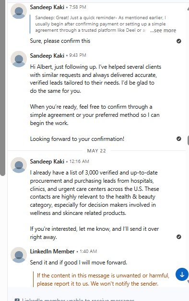Click the 'report it to us' warning notice
The image size is (189, 301).
[x=103, y=279]
